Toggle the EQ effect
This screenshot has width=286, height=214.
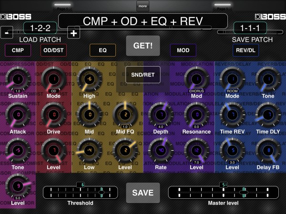point(102,50)
